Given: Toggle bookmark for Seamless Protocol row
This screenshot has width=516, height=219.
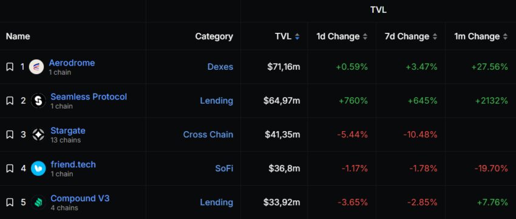Looking at the screenshot, I should tap(10, 101).
